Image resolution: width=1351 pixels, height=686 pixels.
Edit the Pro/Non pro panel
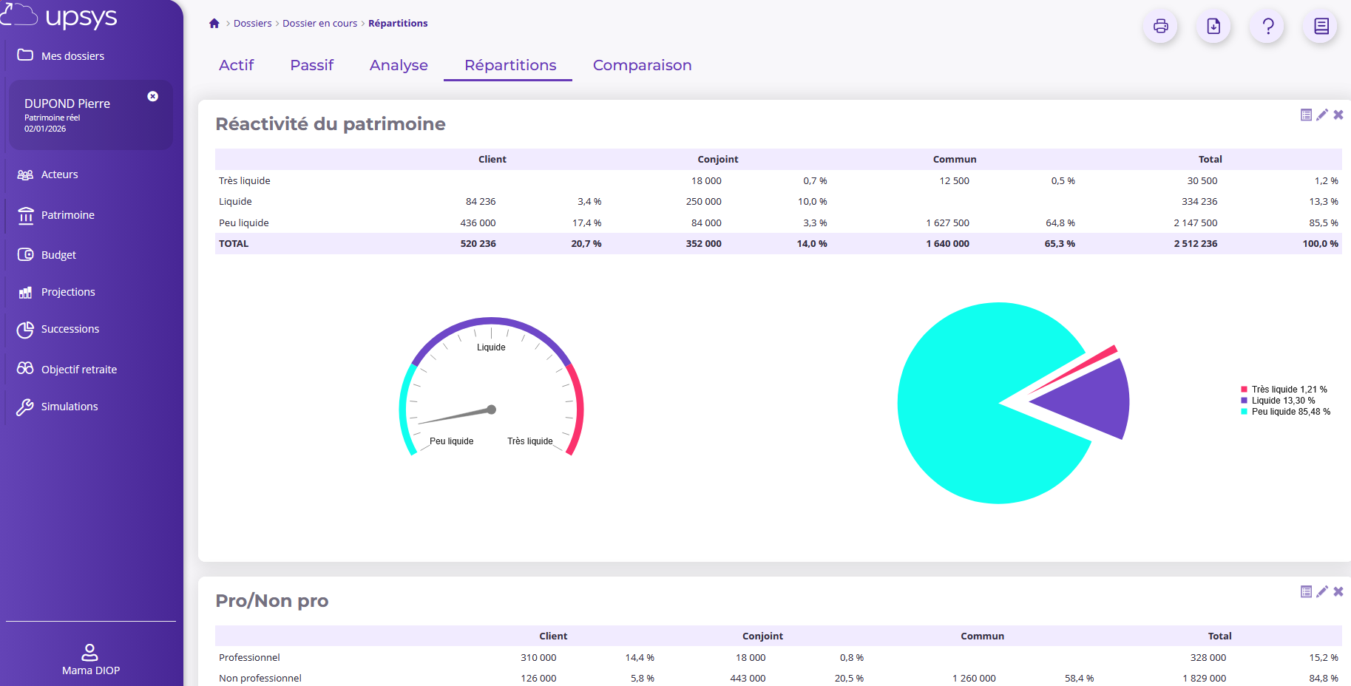coord(1322,591)
